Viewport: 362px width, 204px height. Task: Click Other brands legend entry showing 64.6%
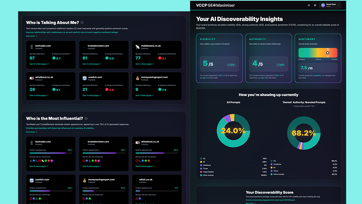pos(233,175)
